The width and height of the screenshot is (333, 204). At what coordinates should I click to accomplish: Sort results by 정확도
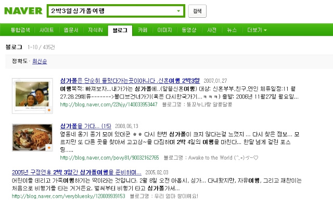20,61
